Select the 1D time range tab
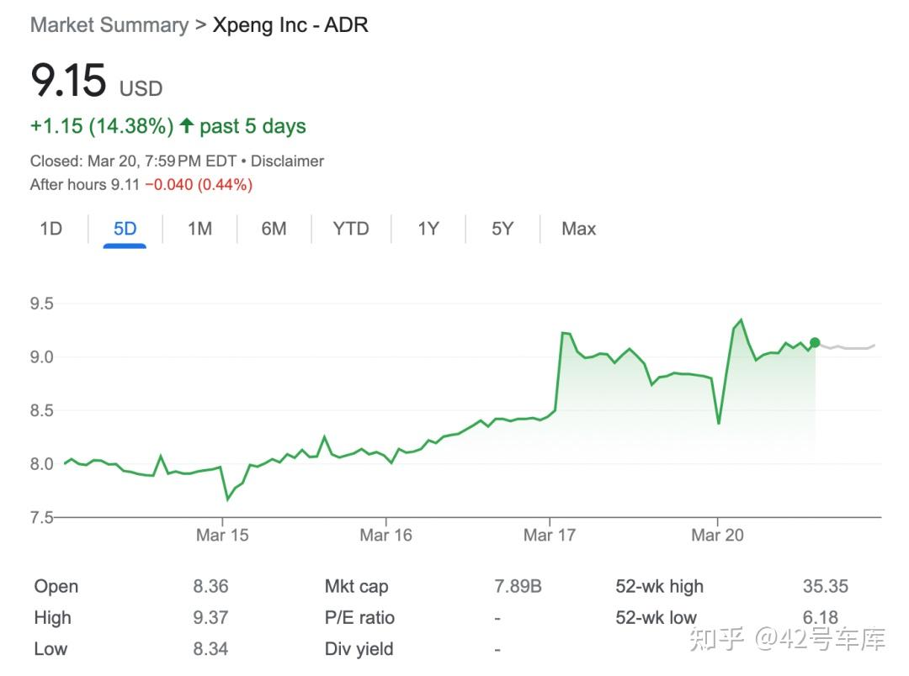 [x=51, y=229]
